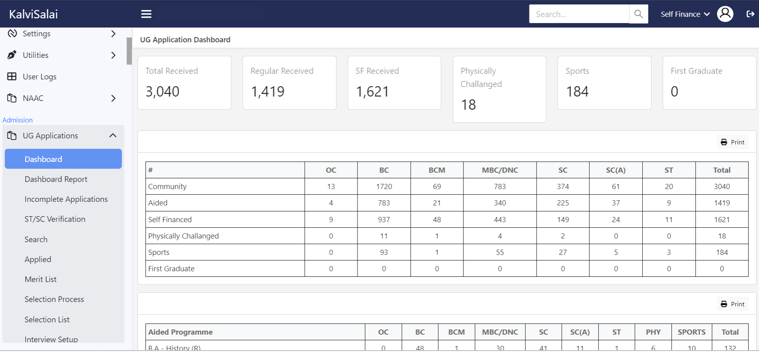Click the NAAC documents icon
This screenshot has height=355, width=759.
12,98
